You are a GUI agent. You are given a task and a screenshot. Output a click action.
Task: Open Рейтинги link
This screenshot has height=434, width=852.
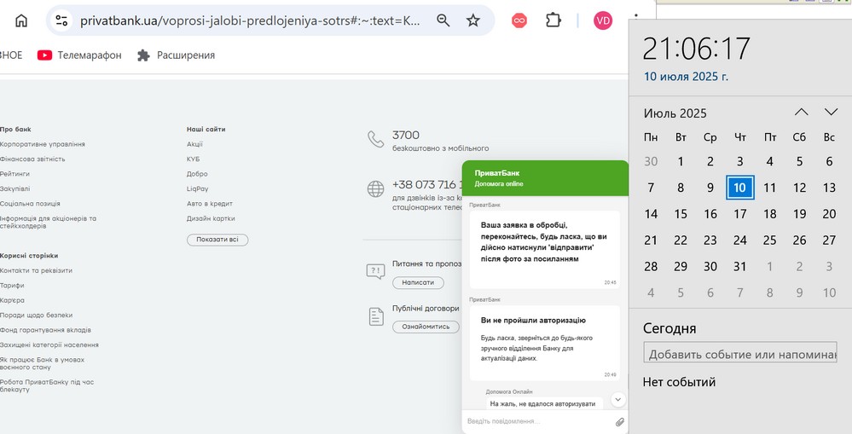[14, 174]
